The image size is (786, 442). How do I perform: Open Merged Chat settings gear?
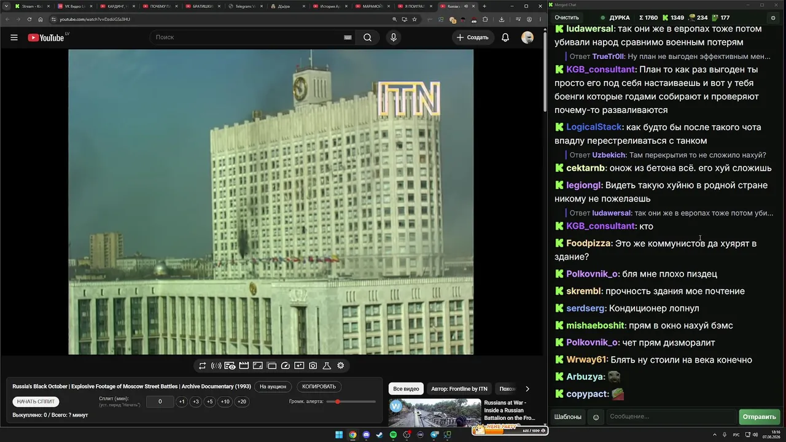coord(773,18)
